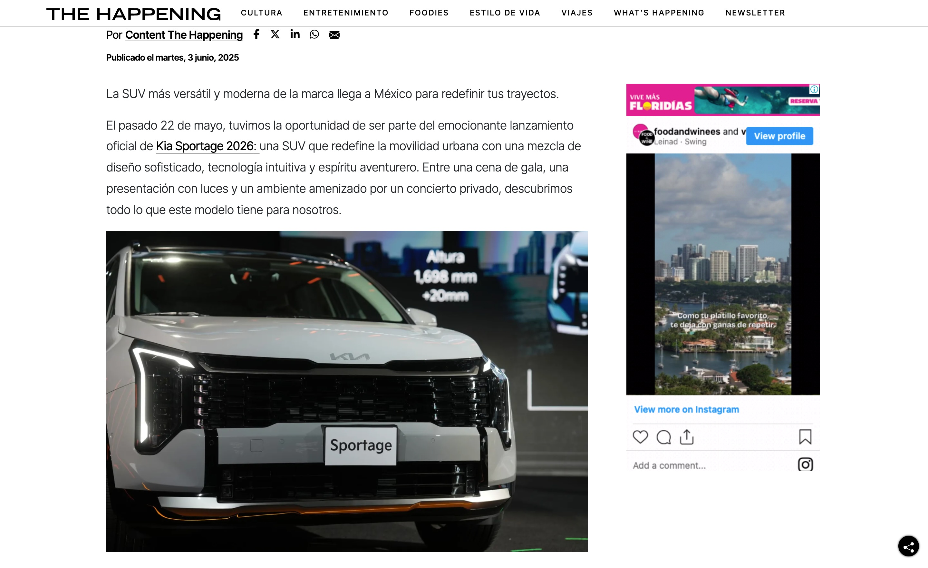Screen dimensions: 928x568
Task: Open the Kia Sportage 2026 link
Action: click(x=206, y=146)
